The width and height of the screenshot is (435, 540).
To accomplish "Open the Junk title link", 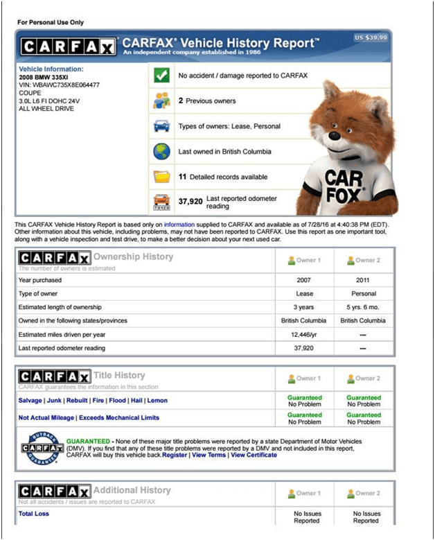I will tap(54, 401).
